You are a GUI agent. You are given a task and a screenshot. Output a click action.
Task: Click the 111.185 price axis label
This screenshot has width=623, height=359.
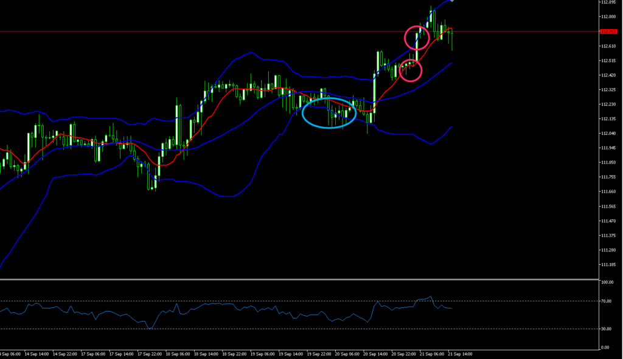pos(608,265)
